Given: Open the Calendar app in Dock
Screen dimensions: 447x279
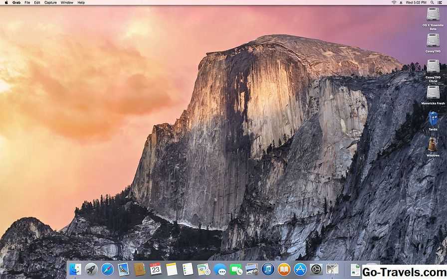Looking at the screenshot, I should (155, 270).
